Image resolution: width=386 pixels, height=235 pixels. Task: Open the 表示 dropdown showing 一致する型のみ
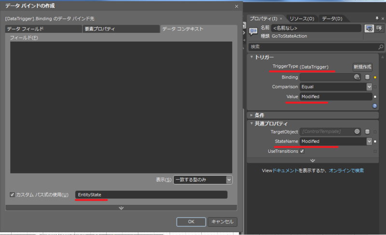pos(203,180)
